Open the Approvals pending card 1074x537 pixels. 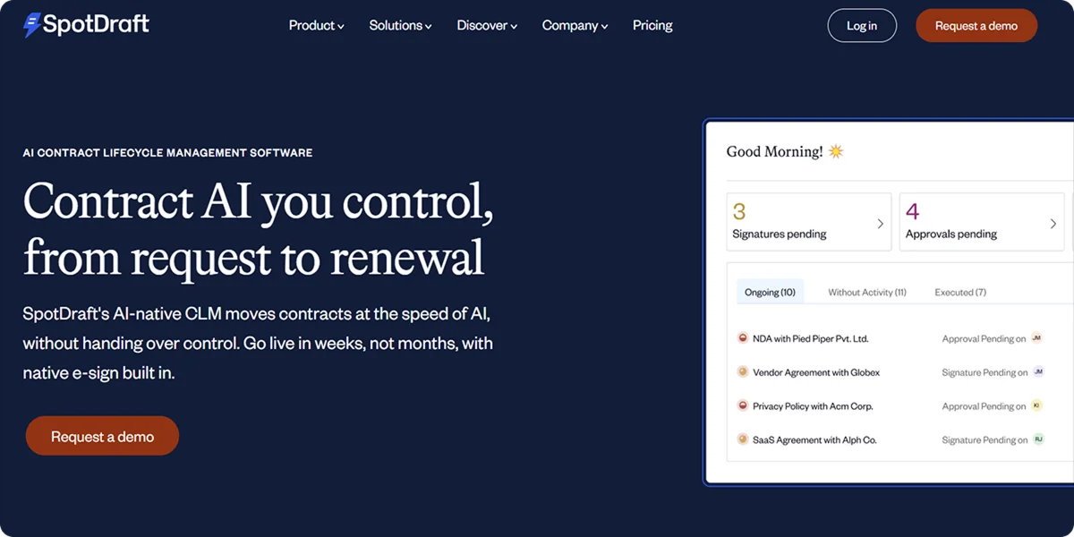coord(982,221)
